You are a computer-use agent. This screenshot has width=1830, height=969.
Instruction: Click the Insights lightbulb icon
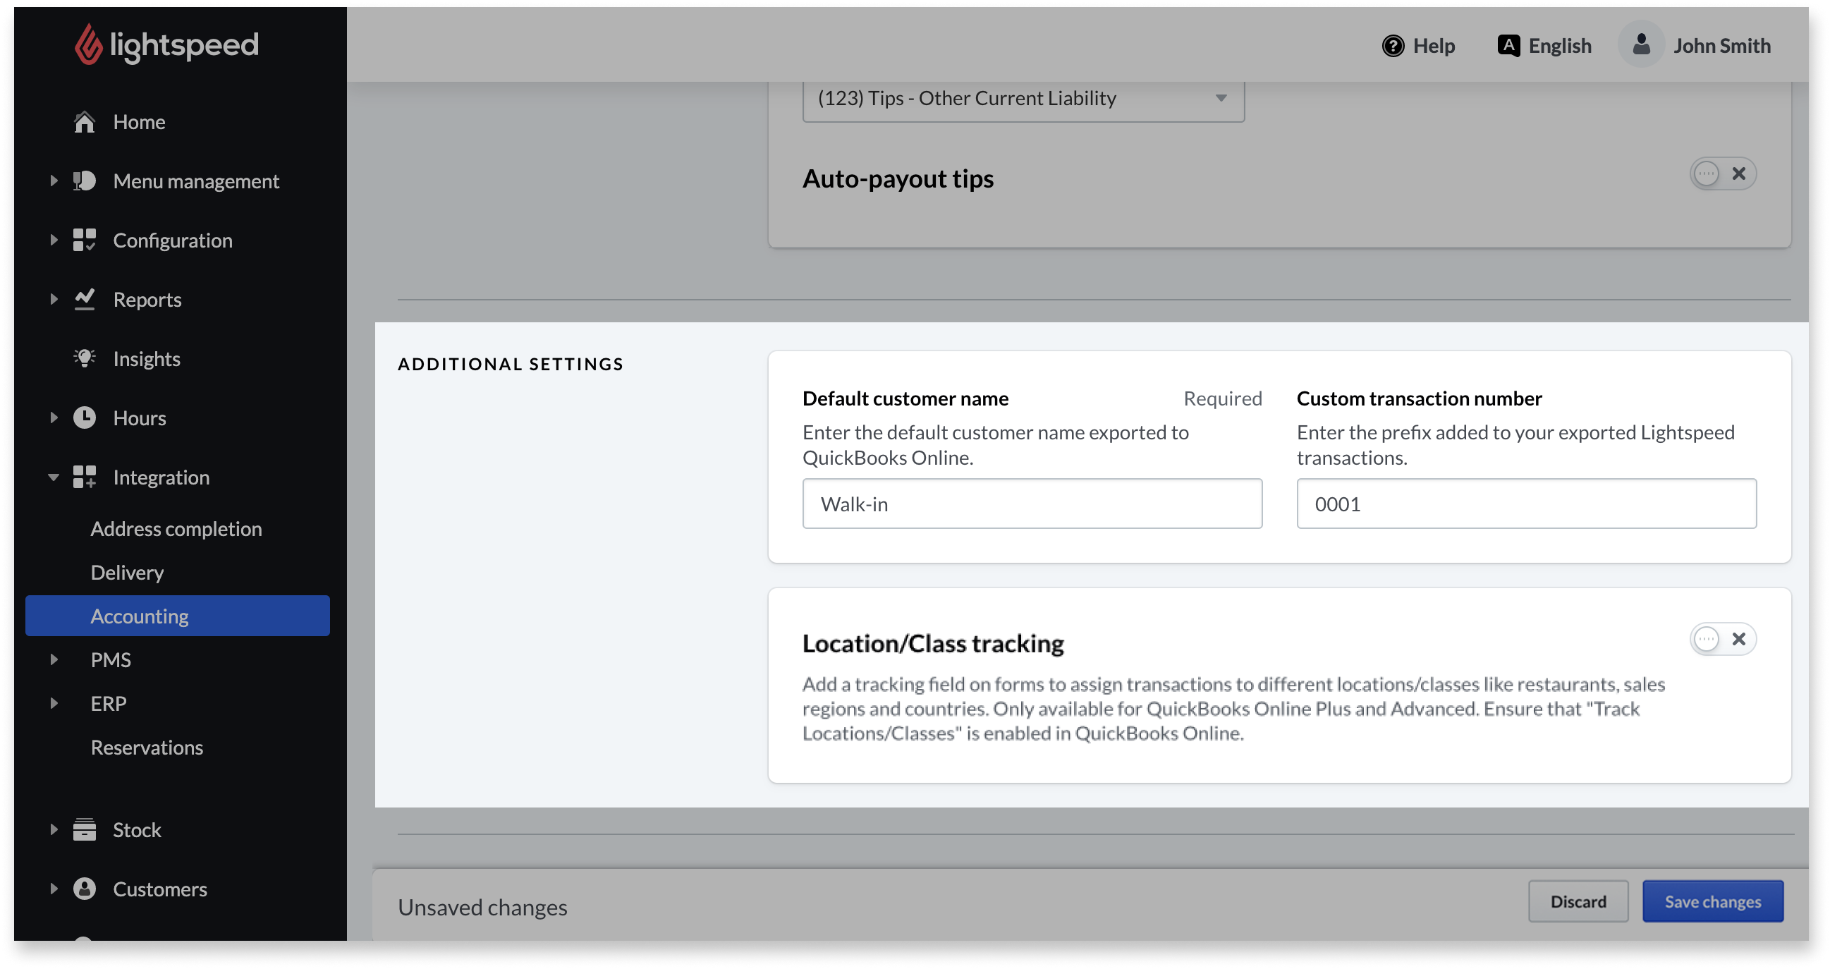[x=85, y=359]
